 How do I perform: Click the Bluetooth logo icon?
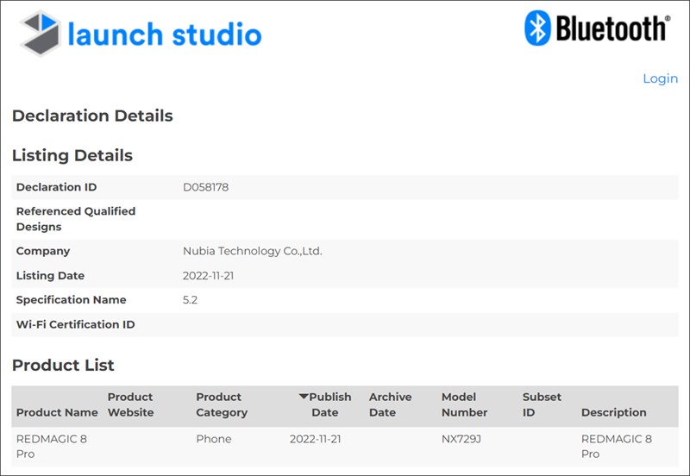click(537, 28)
